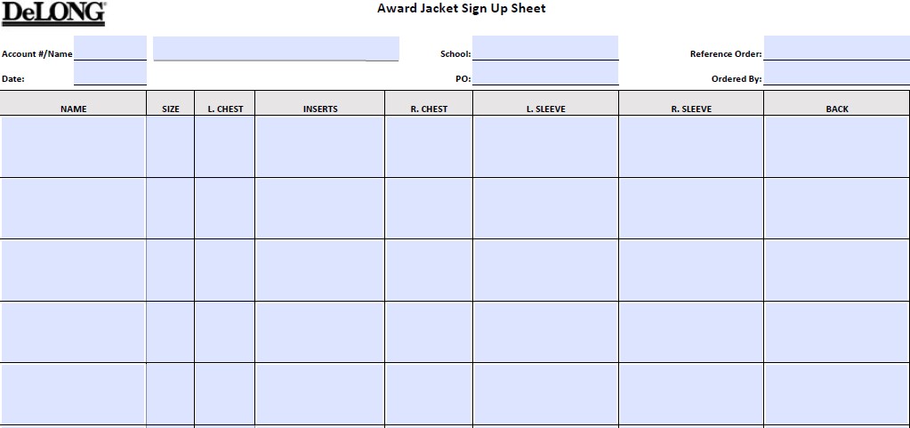Click the BACK column header
Screen dimensions: 910x428
coord(837,109)
